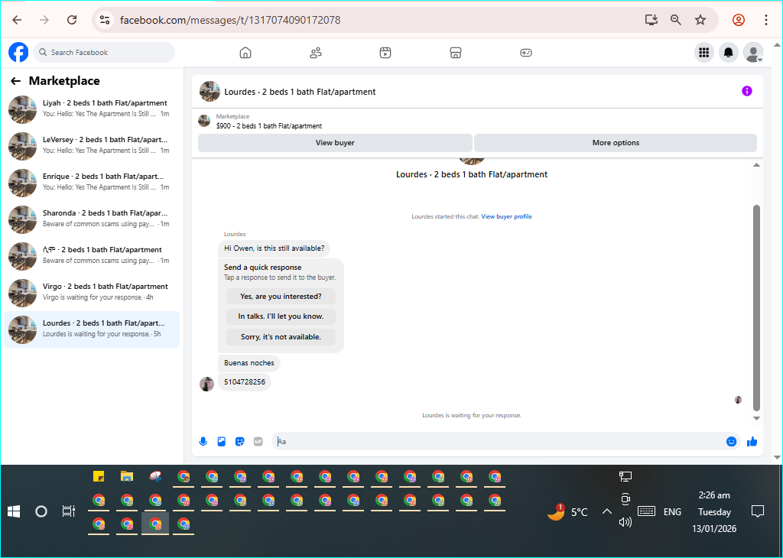Open the volume control in system tray

click(625, 523)
